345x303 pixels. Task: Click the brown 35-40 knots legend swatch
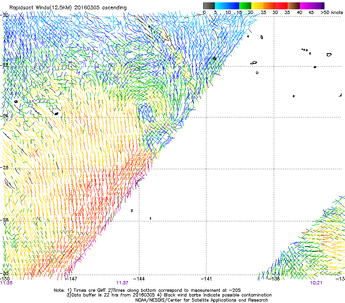[294, 6]
